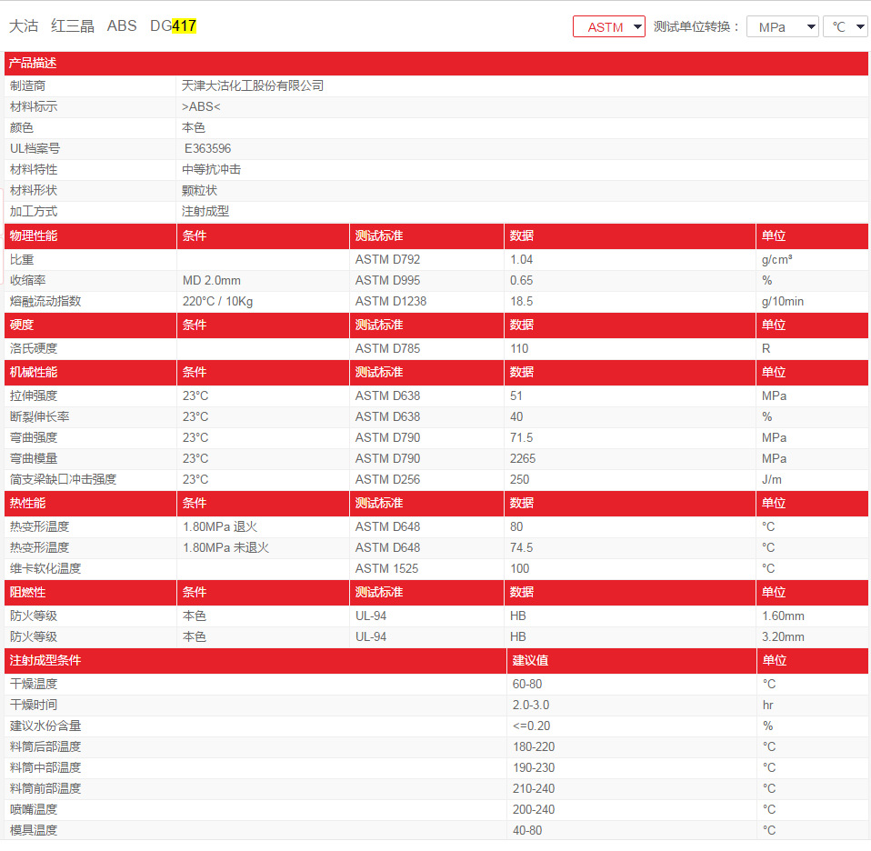Click flexural modulus value 2265
Image resolution: width=871 pixels, height=851 pixels.
tap(523, 458)
